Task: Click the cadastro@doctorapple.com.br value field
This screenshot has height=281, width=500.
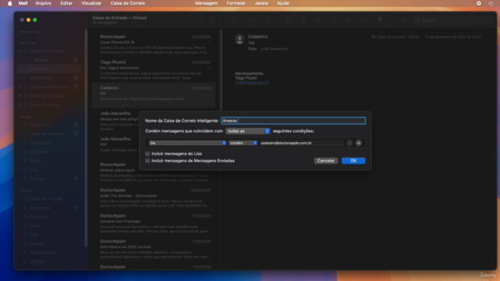Action: [x=301, y=143]
